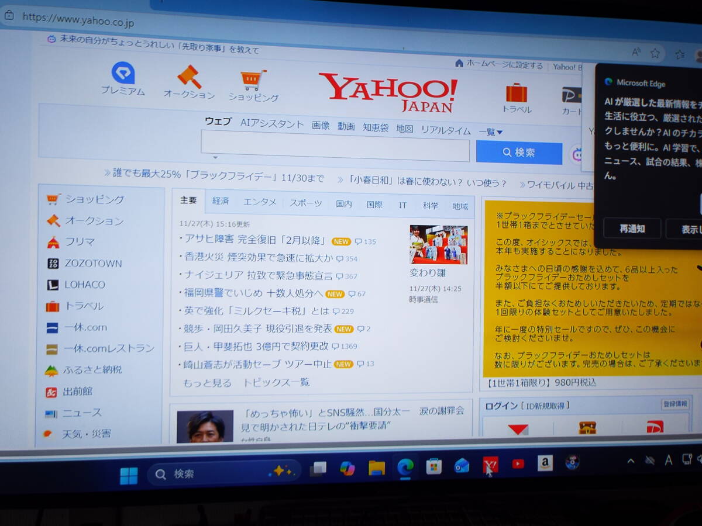Image resolution: width=702 pixels, height=526 pixels.
Task: Click the ショッピング item in left sidebar
Action: [85, 199]
